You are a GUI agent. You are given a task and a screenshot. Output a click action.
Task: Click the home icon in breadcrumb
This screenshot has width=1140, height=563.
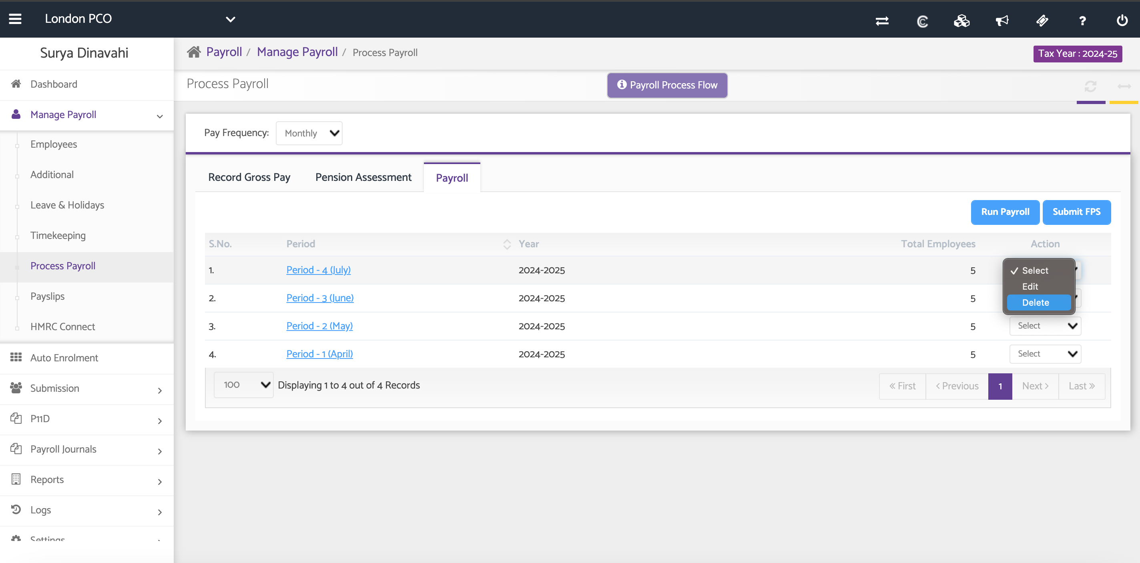coord(193,52)
